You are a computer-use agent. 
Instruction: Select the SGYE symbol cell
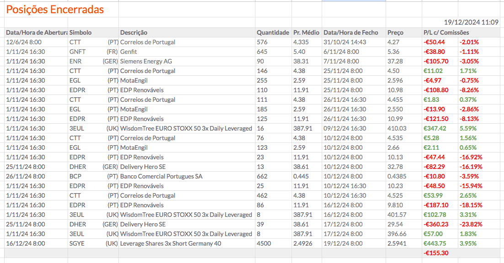point(77,243)
